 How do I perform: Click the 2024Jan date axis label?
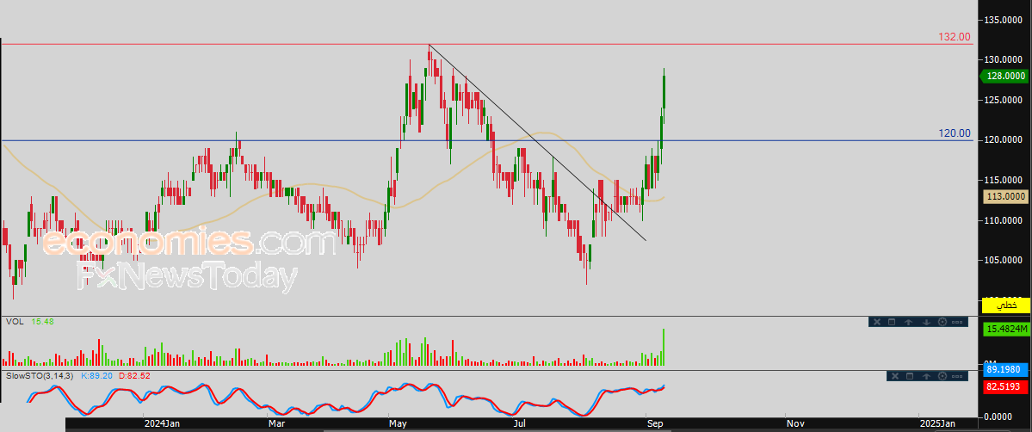click(164, 423)
